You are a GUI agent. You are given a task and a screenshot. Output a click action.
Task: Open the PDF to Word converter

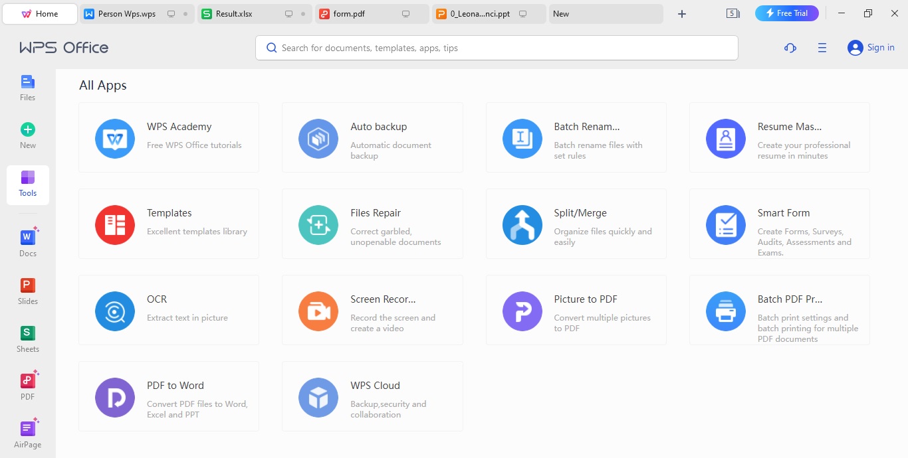[x=168, y=396]
